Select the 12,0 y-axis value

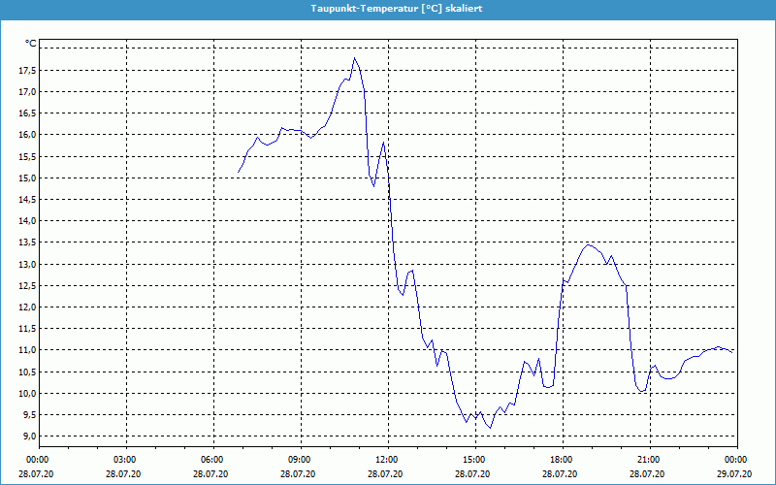27,307
